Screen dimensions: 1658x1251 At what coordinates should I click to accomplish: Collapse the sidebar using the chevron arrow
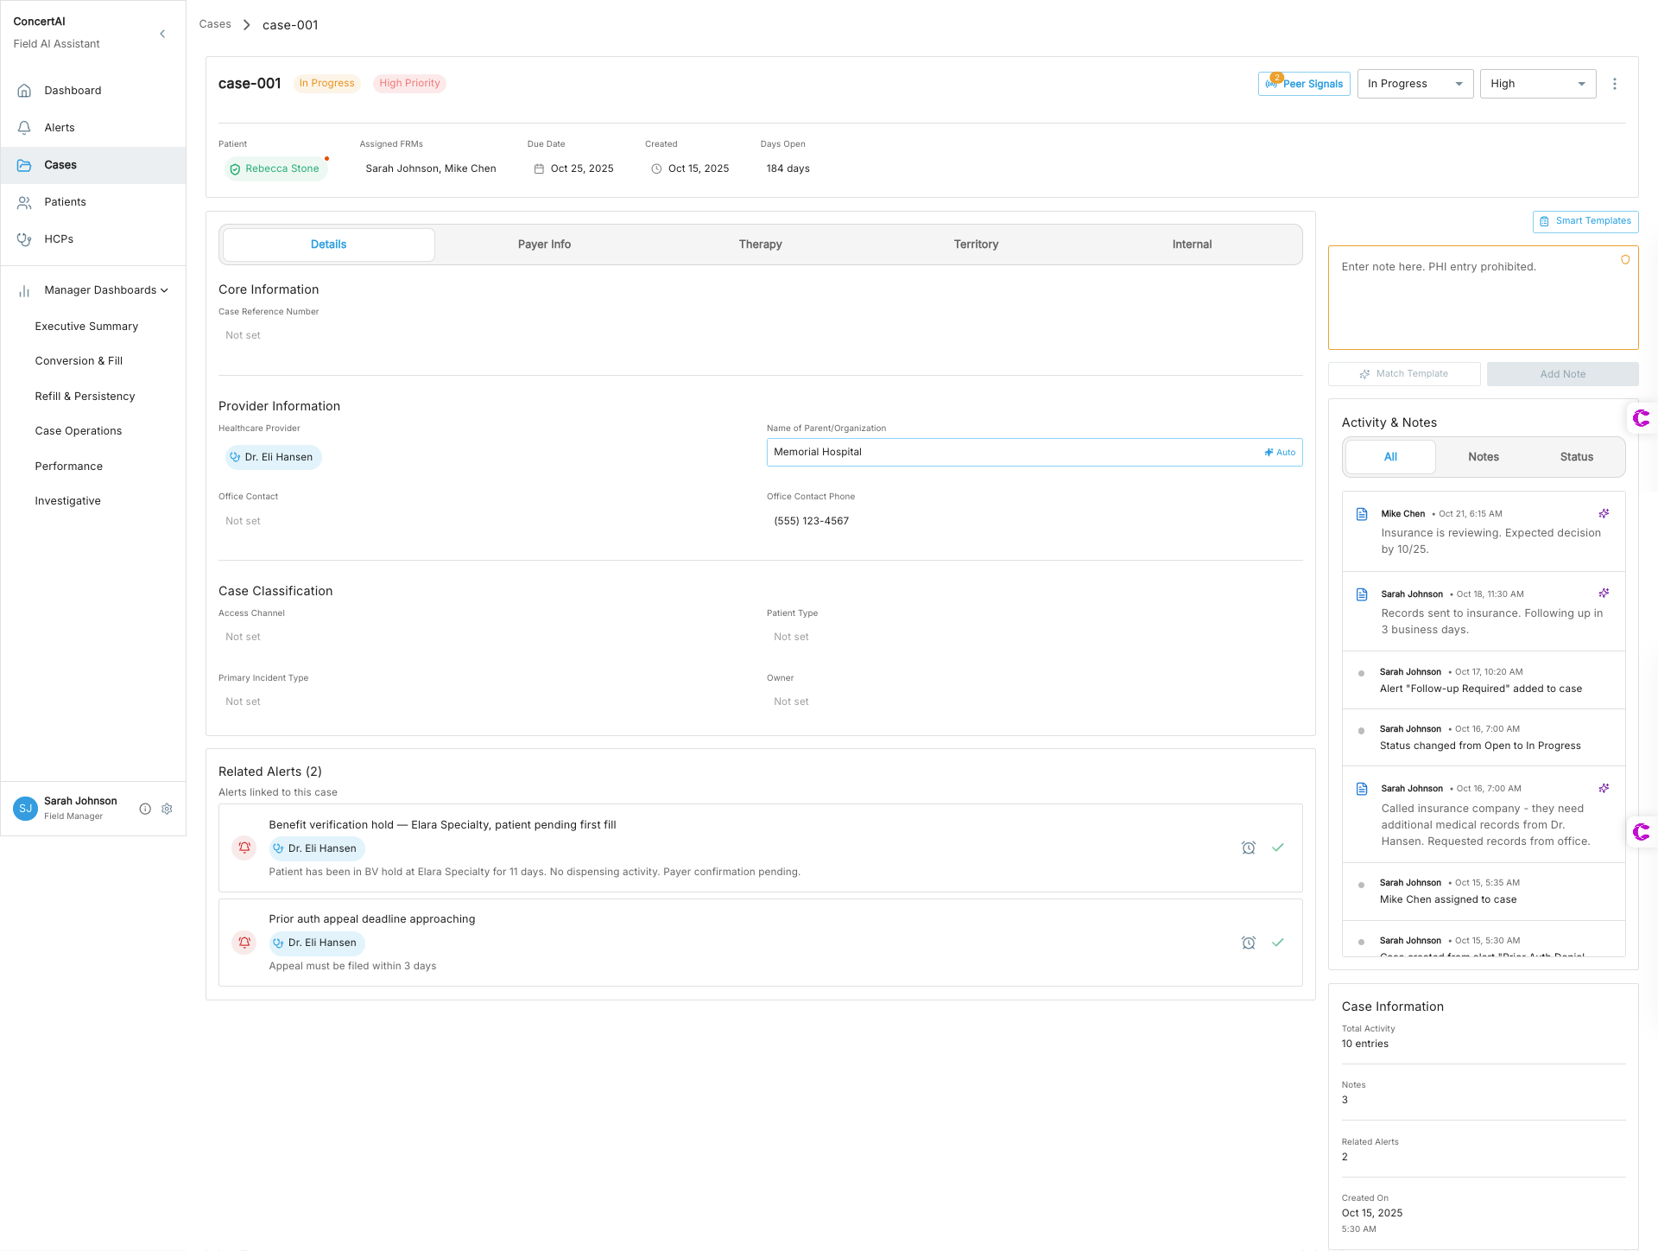coord(162,34)
